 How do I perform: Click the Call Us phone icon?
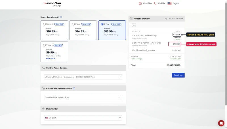(155, 3)
